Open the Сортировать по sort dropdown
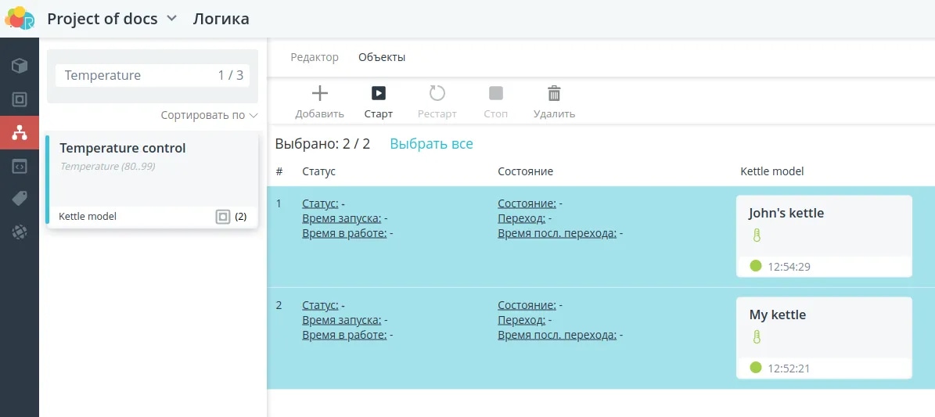Image resolution: width=935 pixels, height=417 pixels. (210, 115)
